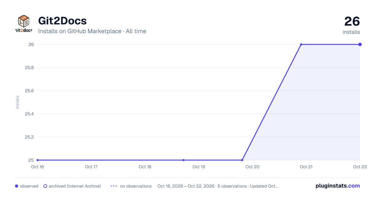This screenshot has height=197, width=375.
Task: Click the x-axis label Oct 17
Action: pos(91,167)
